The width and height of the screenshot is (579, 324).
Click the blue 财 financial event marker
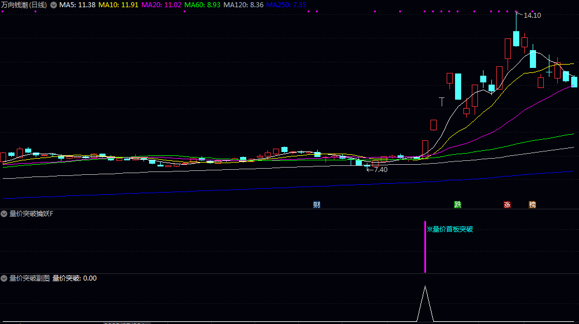(x=317, y=204)
